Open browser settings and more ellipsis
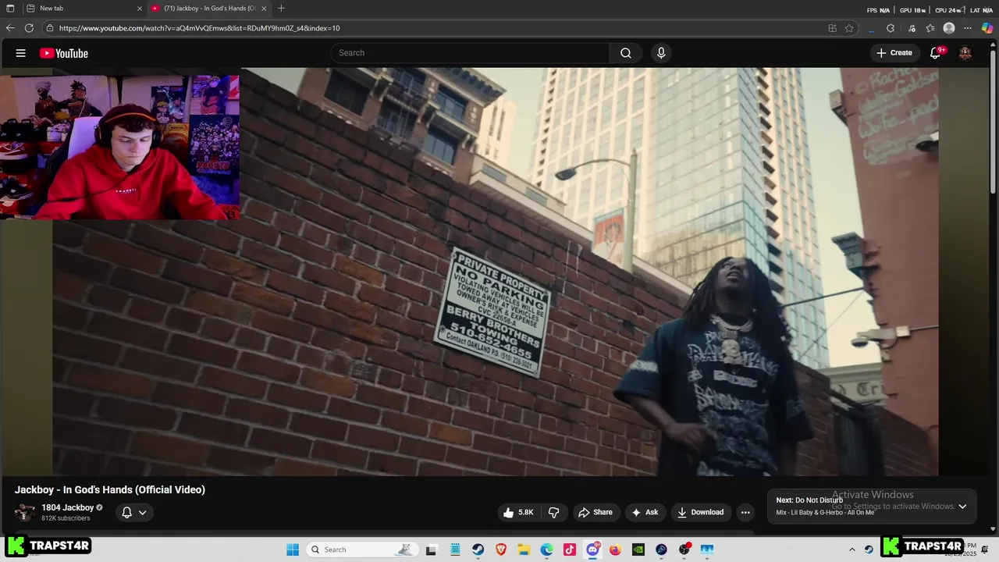Viewport: 999px width, 562px height. [x=969, y=28]
